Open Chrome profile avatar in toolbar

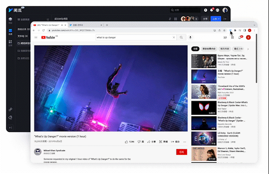click(x=250, y=30)
